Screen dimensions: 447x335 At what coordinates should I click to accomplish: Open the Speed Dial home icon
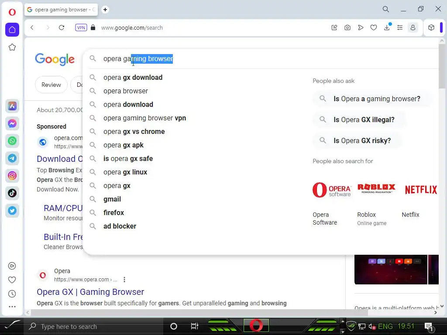coord(12,30)
